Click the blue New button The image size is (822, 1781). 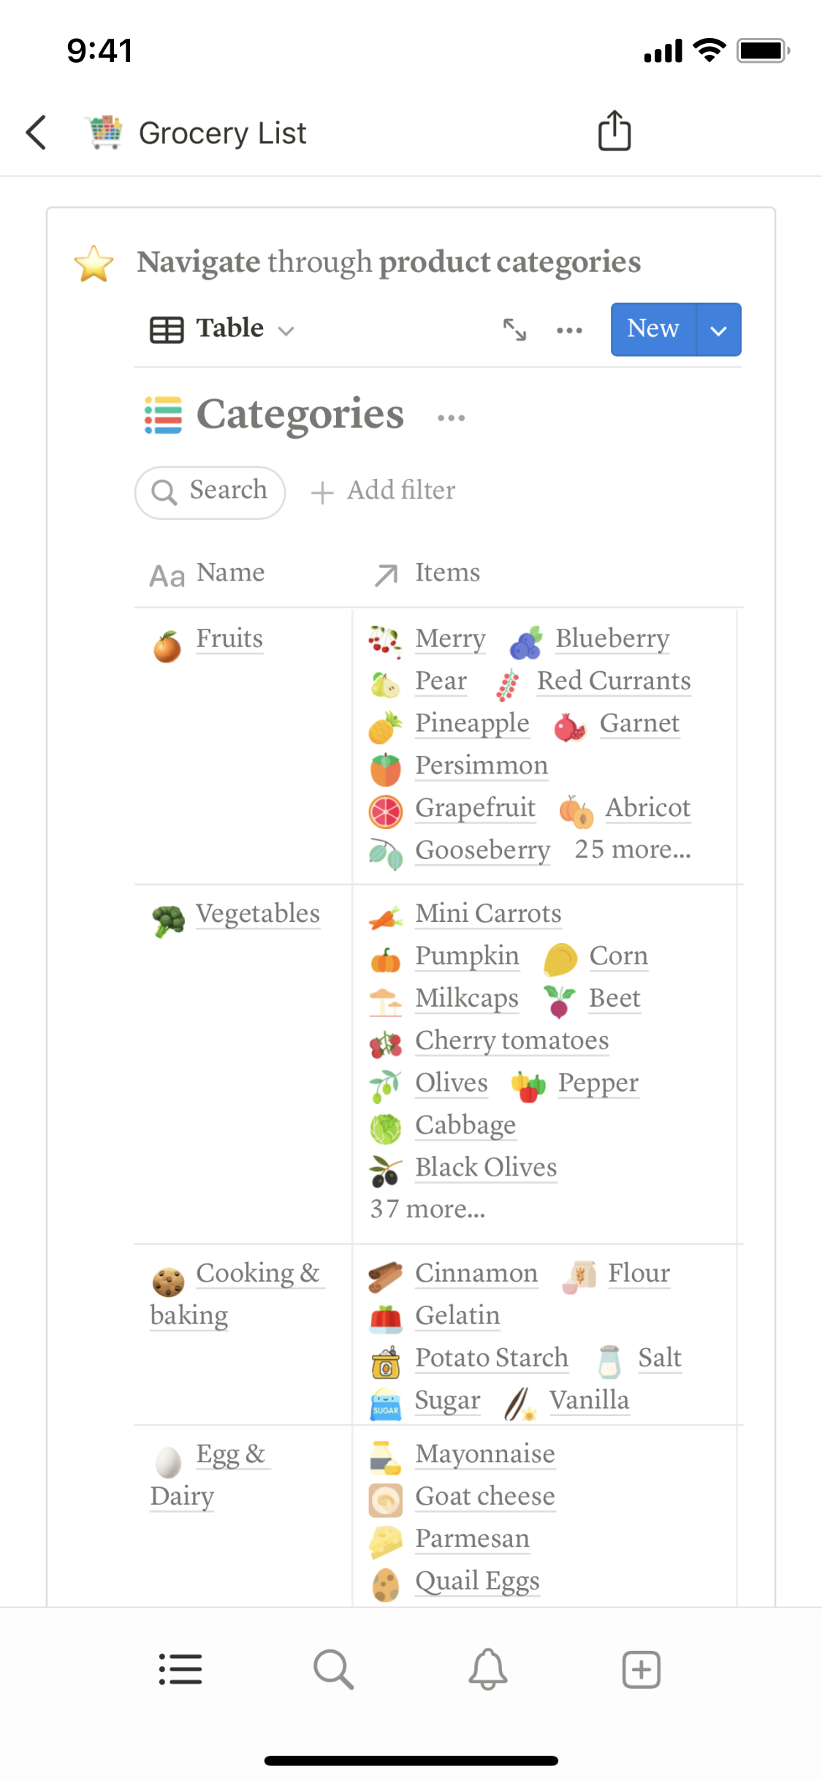click(653, 330)
